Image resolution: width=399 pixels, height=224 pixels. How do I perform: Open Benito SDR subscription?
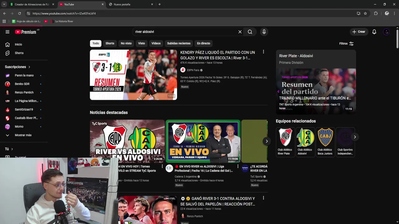[24, 84]
